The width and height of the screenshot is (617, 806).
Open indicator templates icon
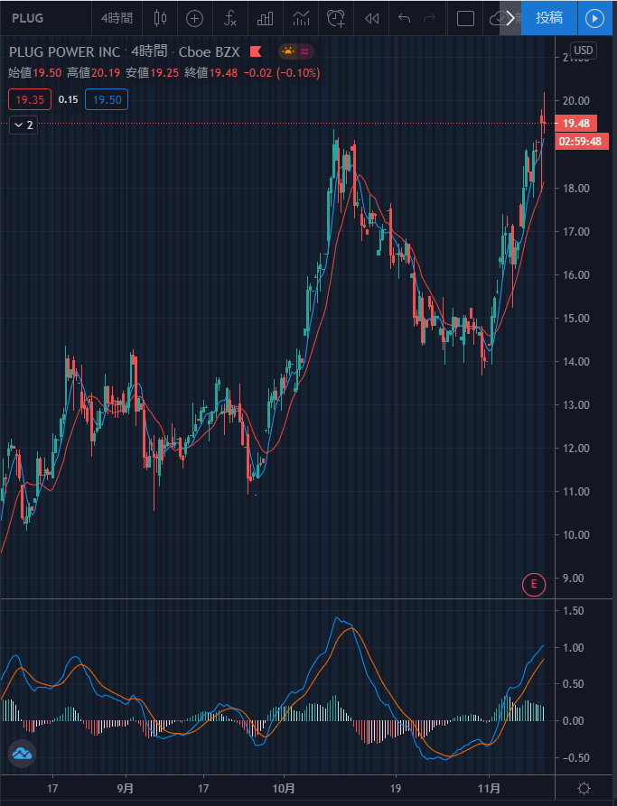pos(301,19)
